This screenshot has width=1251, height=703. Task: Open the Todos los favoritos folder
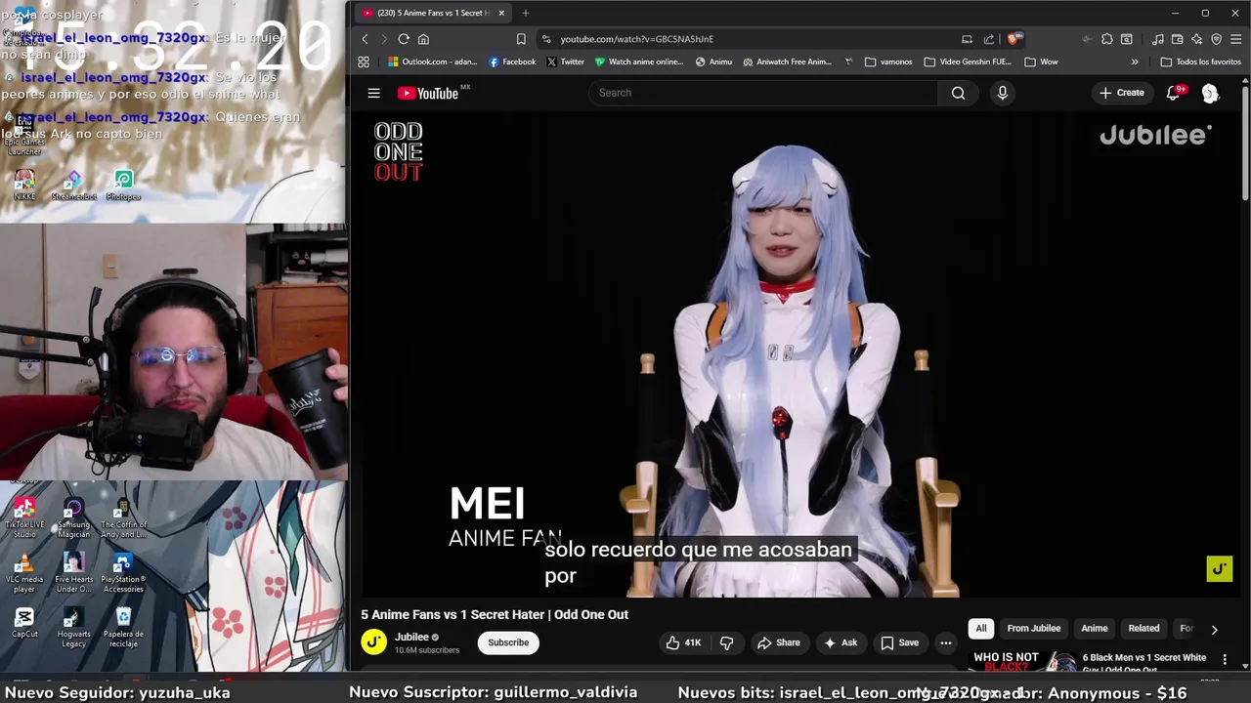pyautogui.click(x=1200, y=62)
